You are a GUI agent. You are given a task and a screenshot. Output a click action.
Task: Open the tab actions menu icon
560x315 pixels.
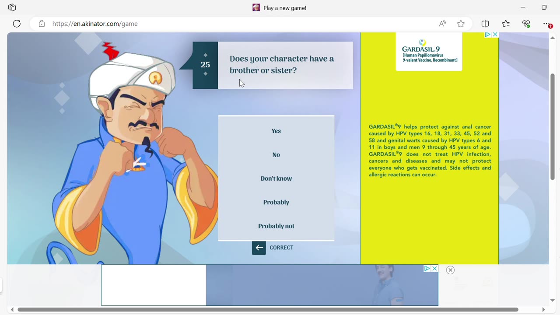12,7
